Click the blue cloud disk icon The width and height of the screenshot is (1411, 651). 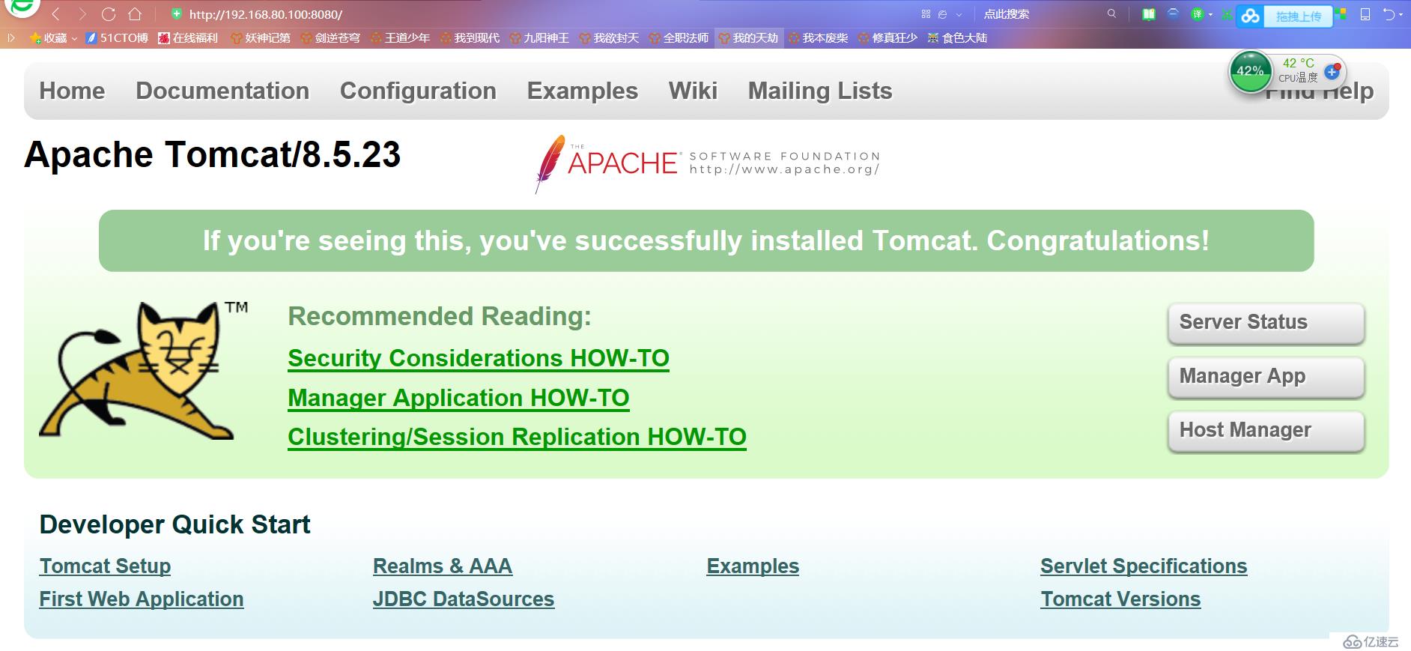[x=1249, y=16]
